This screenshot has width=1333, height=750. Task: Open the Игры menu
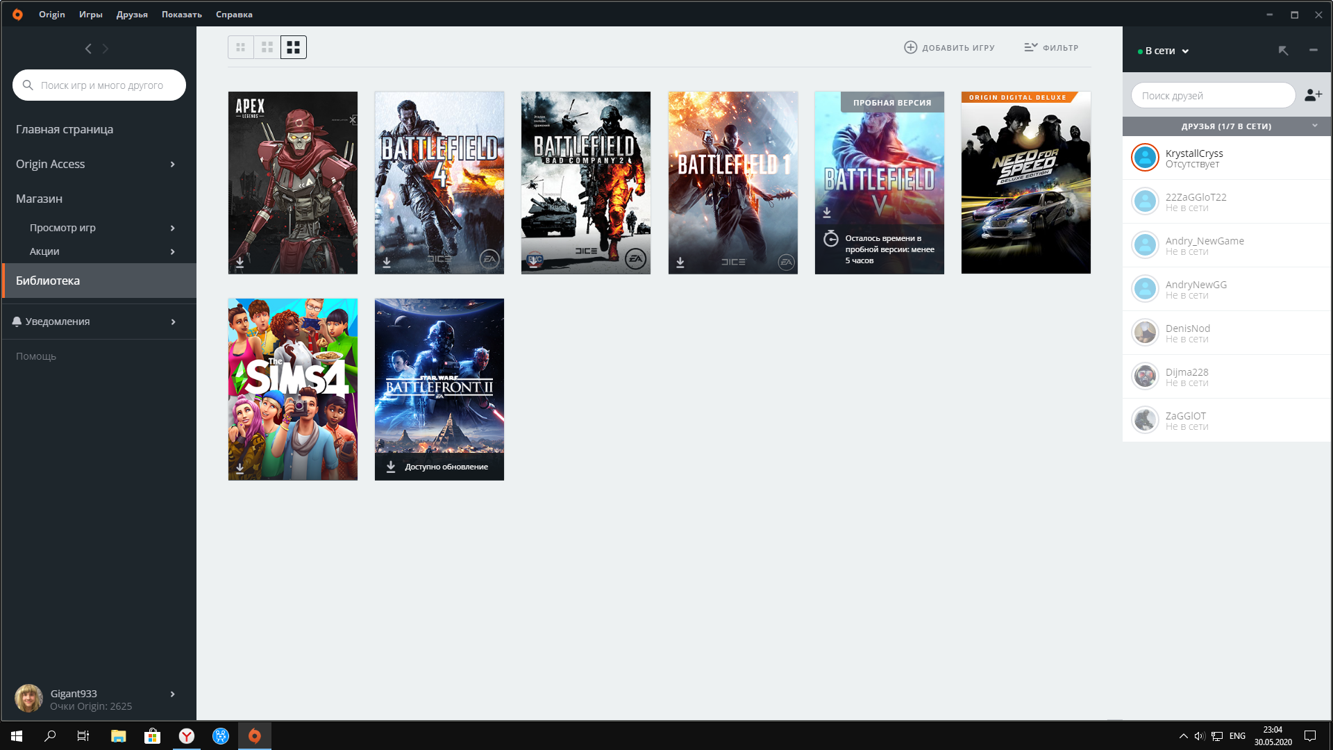pos(90,14)
